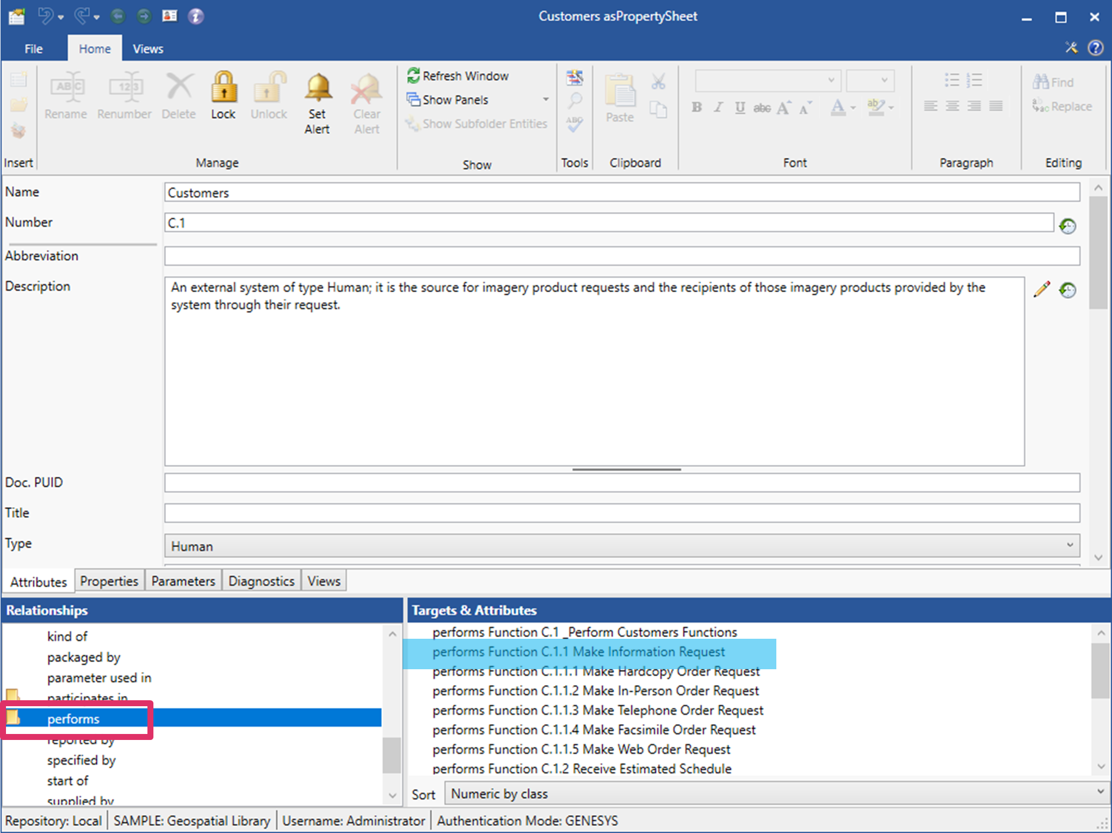Image resolution: width=1112 pixels, height=833 pixels.
Task: Select the 'specified by' relationship
Action: (81, 760)
